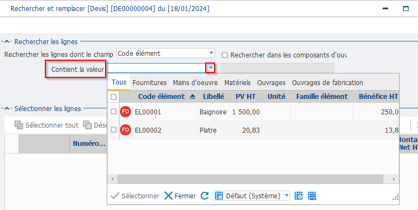Open the Code élément field dropdown
The width and height of the screenshot is (418, 210).
point(211,53)
